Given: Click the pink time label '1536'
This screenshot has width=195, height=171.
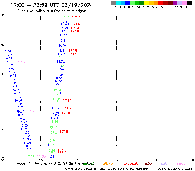Looking at the screenshot, I should pyautogui.click(x=21, y=62).
